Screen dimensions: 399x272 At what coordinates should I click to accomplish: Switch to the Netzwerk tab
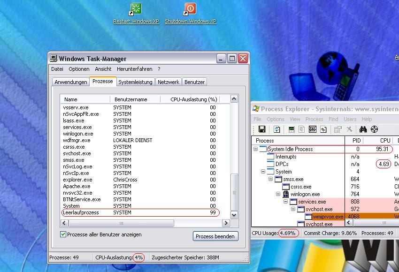169,82
